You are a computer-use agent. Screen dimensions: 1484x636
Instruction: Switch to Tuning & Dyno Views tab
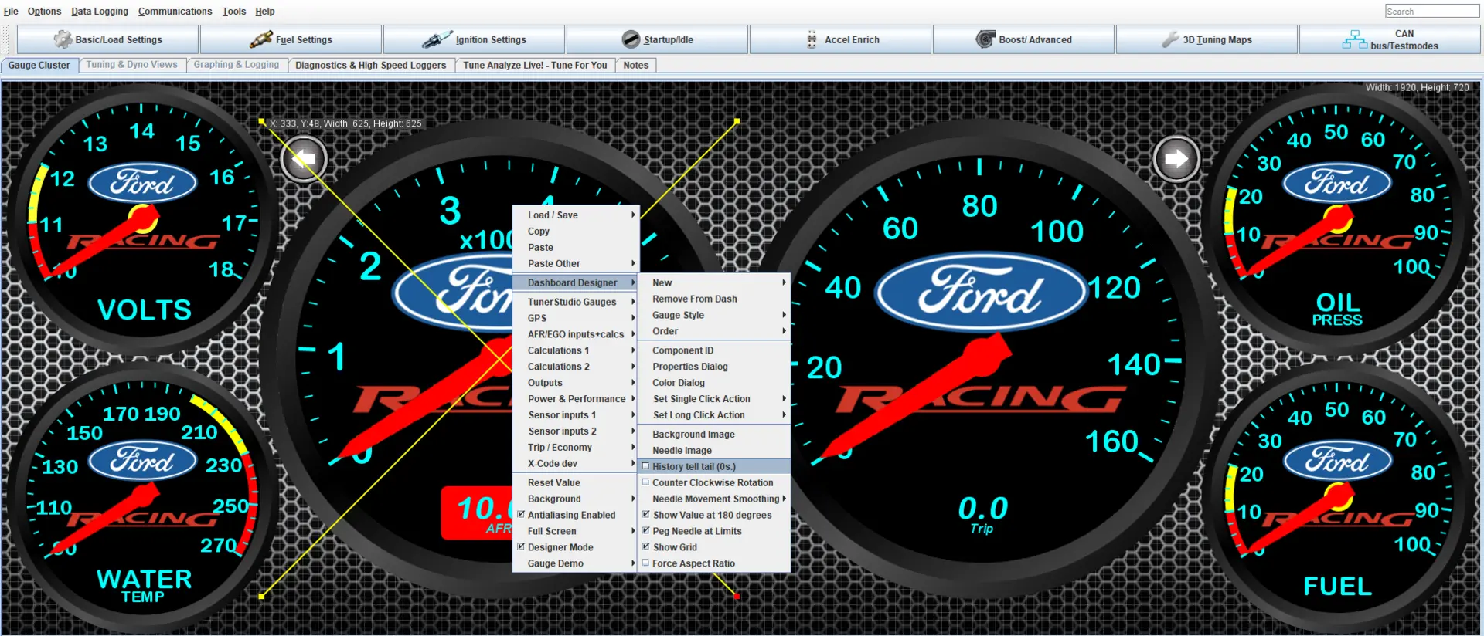(x=131, y=65)
